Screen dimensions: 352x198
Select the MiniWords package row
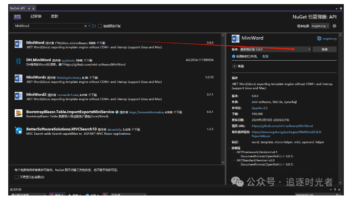point(115,79)
